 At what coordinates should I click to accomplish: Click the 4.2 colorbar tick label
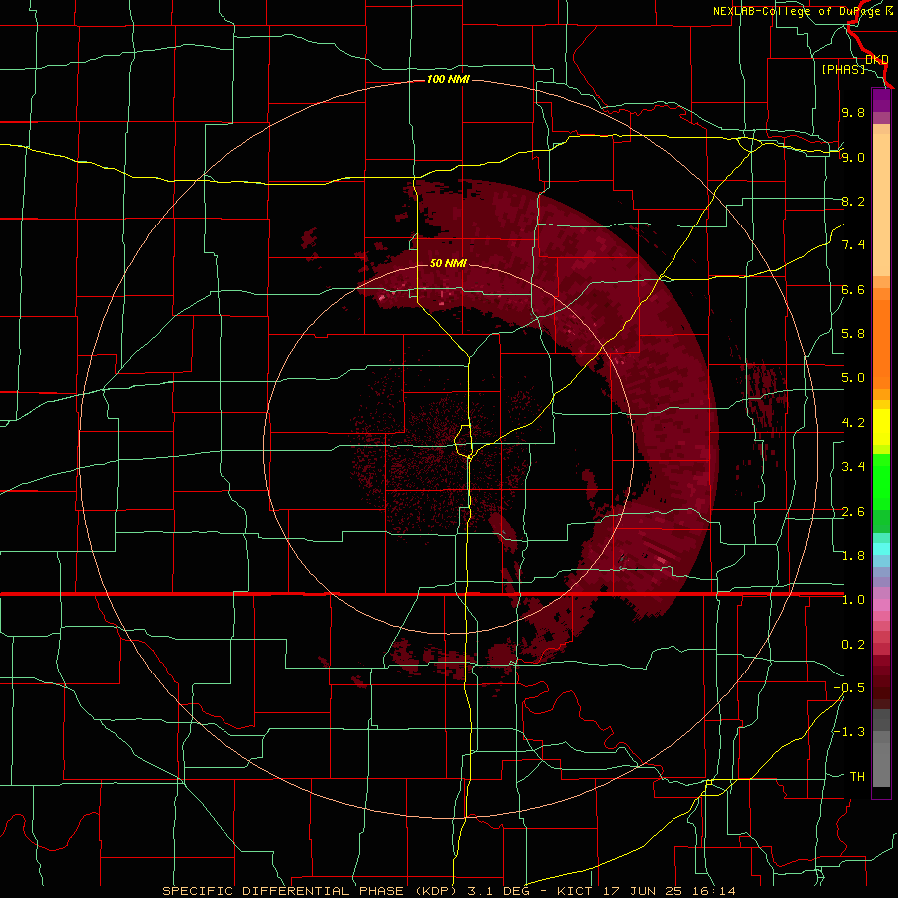pos(853,423)
